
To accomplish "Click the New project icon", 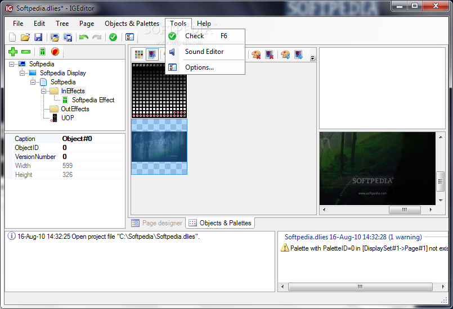I will [12, 37].
